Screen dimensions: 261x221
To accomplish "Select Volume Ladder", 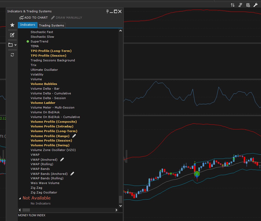I will click(43, 103).
